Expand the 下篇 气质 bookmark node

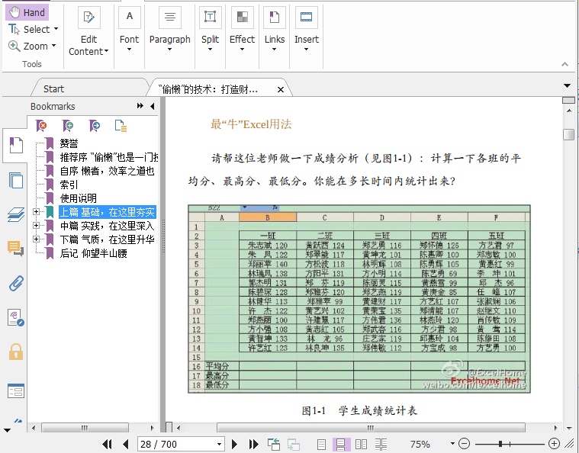[36, 239]
